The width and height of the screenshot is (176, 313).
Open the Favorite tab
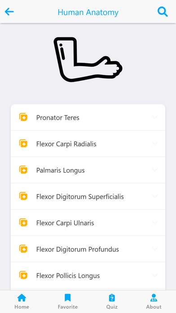click(x=68, y=301)
